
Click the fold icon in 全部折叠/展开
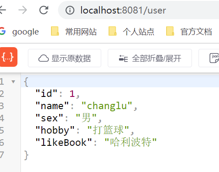(x=123, y=58)
